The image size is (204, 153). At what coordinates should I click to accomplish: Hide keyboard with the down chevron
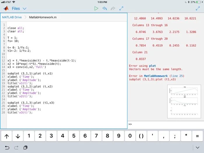coord(198,147)
